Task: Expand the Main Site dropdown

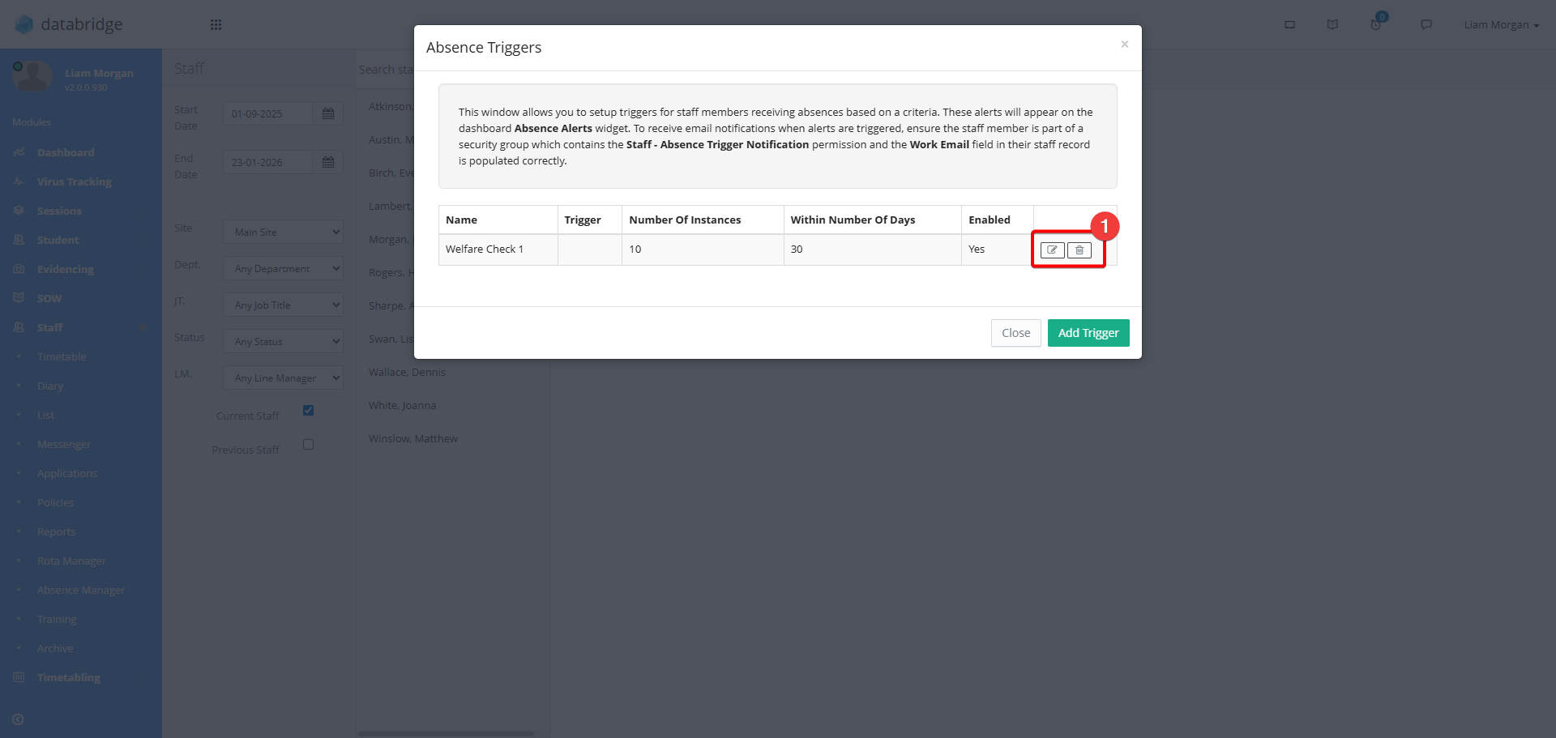Action: (283, 232)
